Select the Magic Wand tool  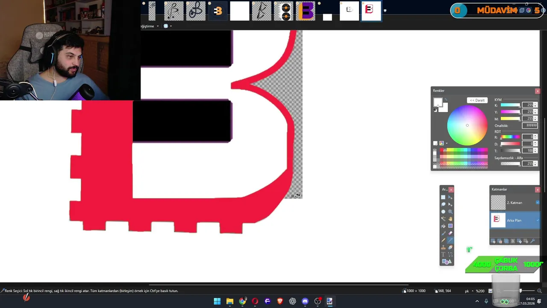pos(443,219)
